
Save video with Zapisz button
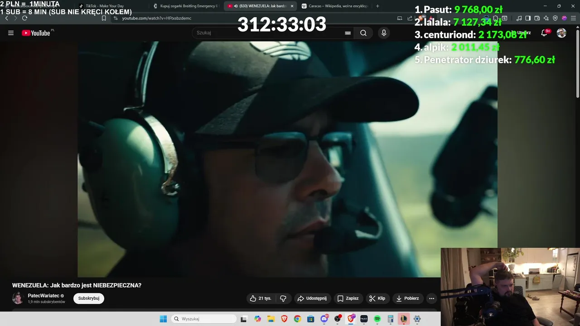pos(348,298)
